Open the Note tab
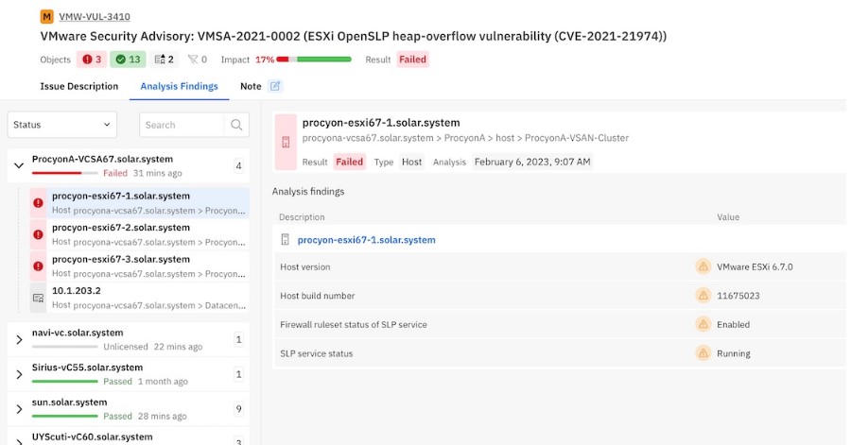The width and height of the screenshot is (851, 445). [x=251, y=86]
